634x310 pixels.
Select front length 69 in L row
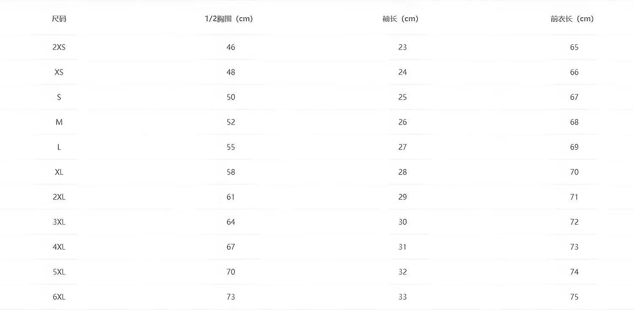click(x=574, y=147)
